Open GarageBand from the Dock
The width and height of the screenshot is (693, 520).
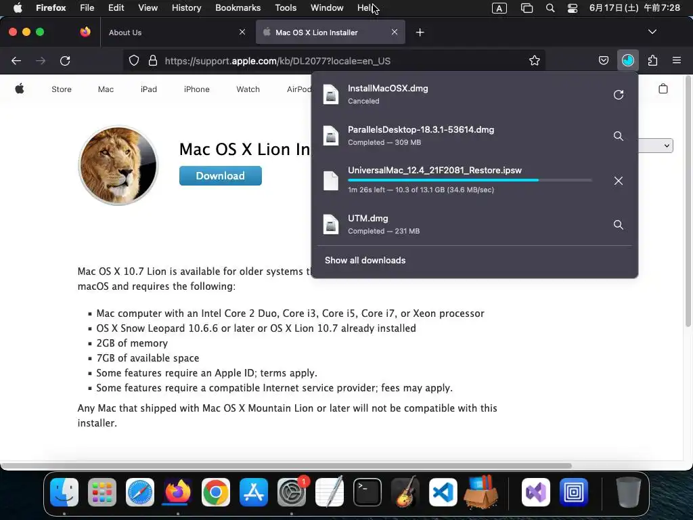[x=405, y=492]
